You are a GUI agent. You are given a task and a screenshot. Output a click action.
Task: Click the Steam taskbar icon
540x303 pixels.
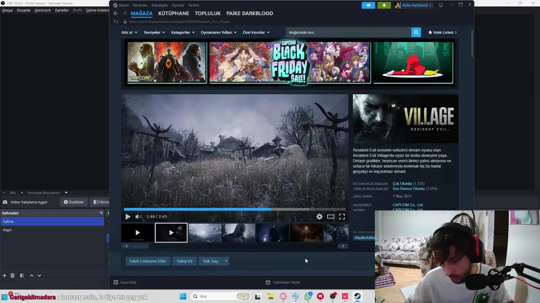point(357,296)
